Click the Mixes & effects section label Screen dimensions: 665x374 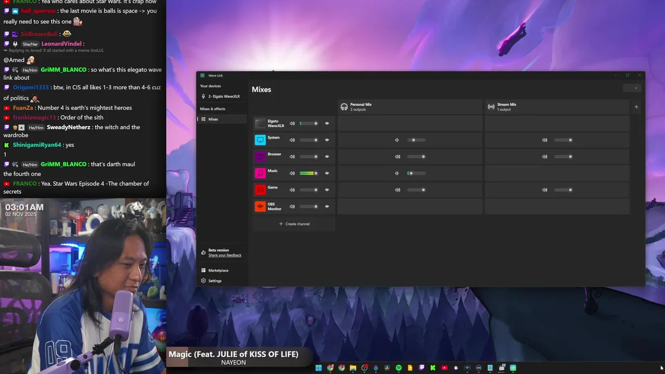coord(212,109)
